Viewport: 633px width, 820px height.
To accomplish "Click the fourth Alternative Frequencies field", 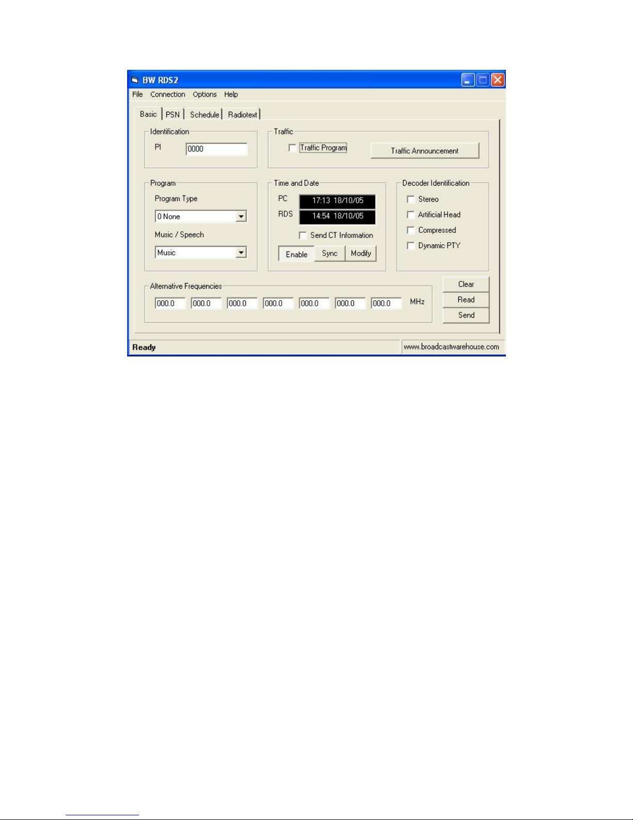I will point(278,303).
